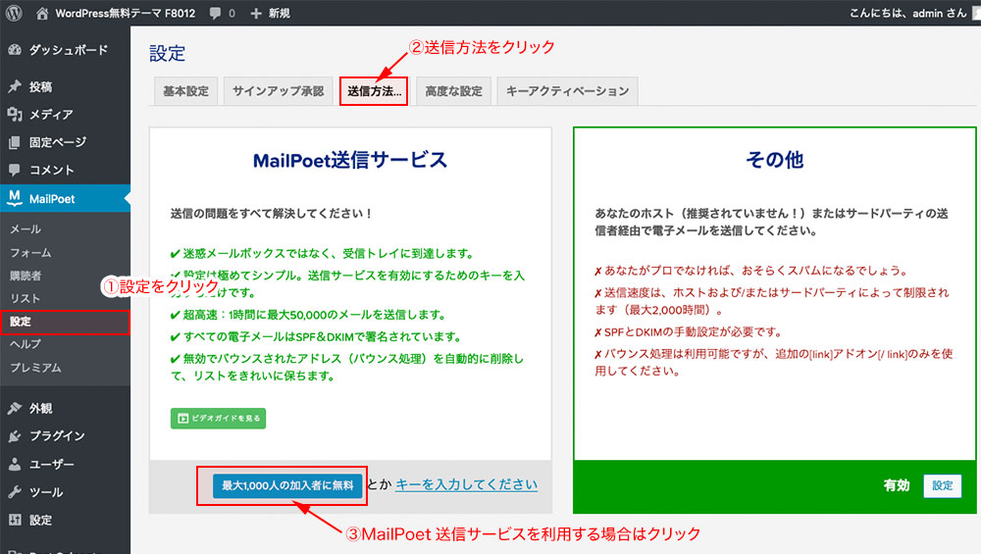This screenshot has width=981, height=554.
Task: Select highlighted 設定 under MailPoet
Action: pos(65,322)
